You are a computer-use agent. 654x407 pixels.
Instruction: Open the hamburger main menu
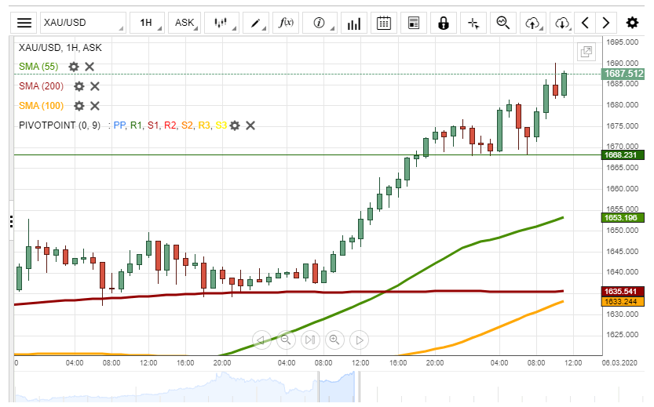pos(24,23)
